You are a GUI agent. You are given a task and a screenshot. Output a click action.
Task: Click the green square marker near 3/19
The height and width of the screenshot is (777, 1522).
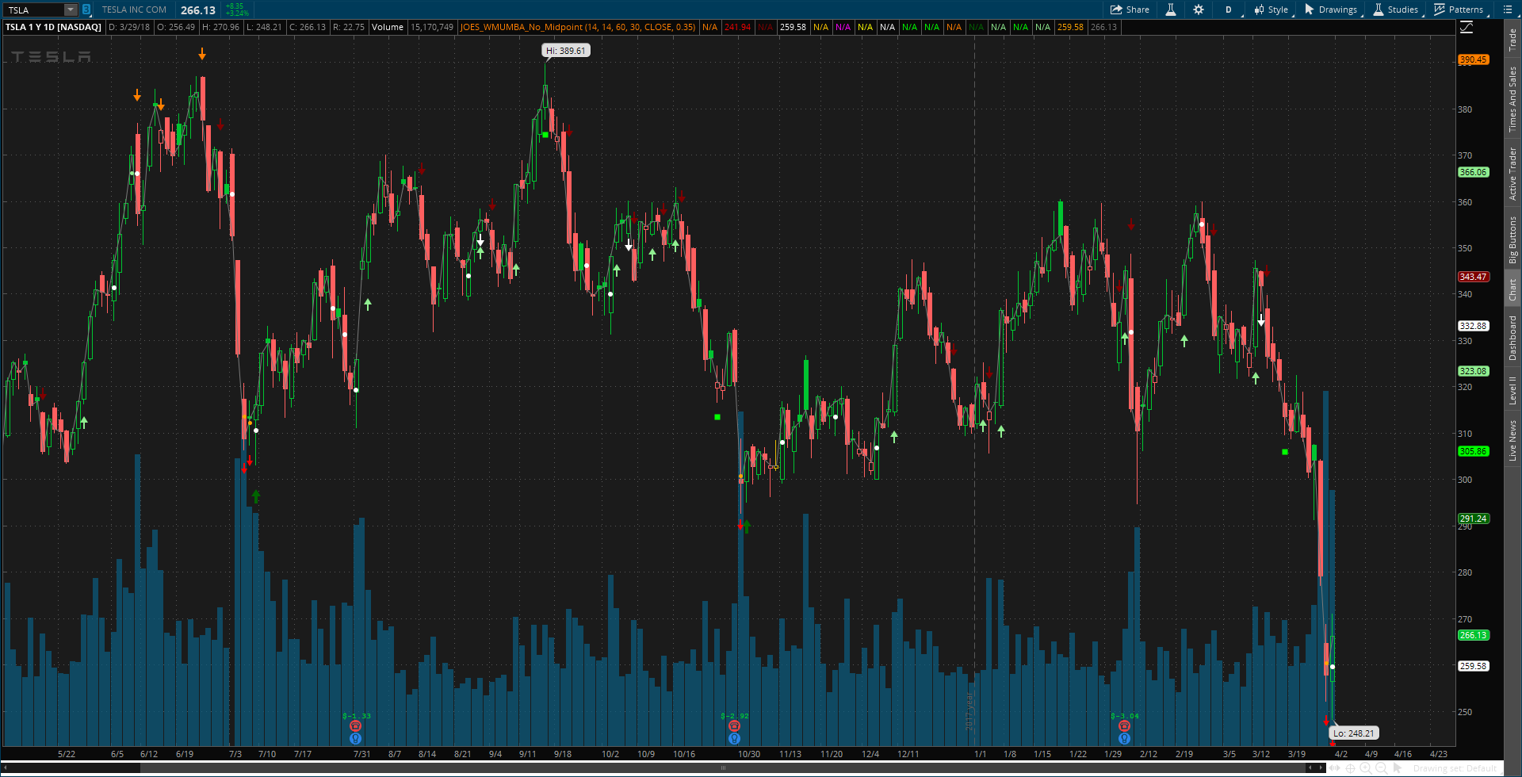coord(1285,452)
